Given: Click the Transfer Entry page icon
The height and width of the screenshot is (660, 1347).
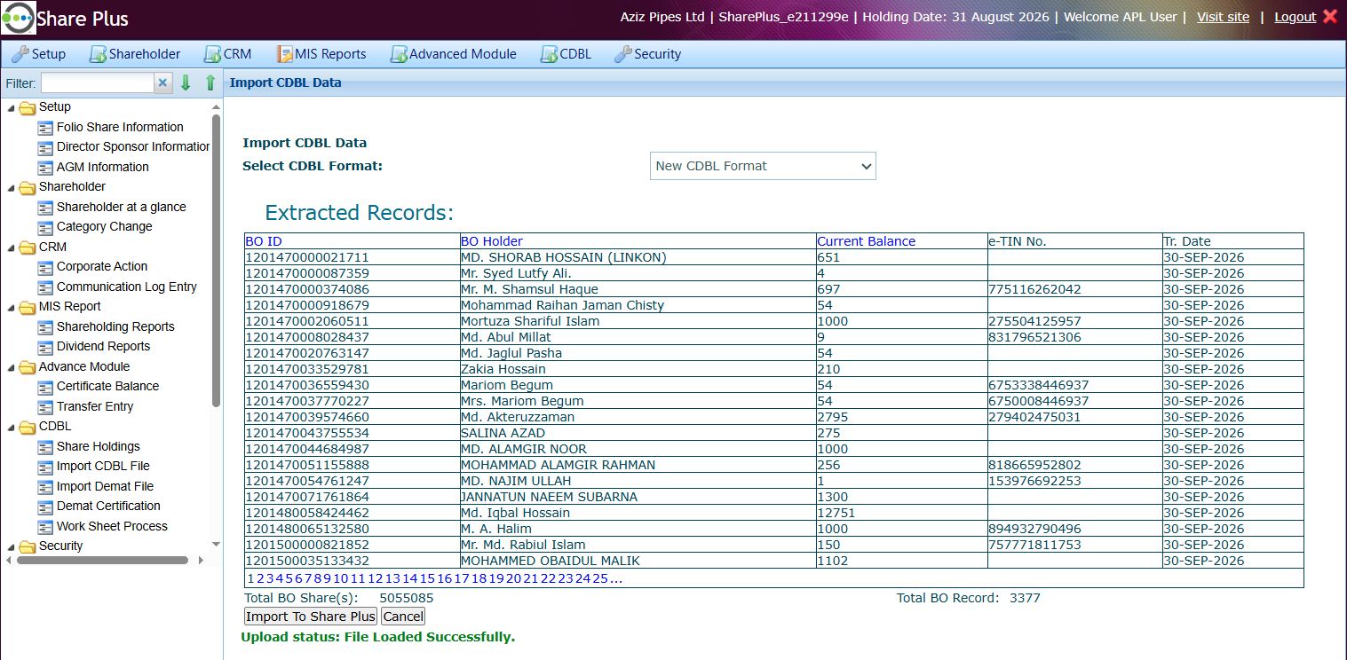Looking at the screenshot, I should (46, 407).
